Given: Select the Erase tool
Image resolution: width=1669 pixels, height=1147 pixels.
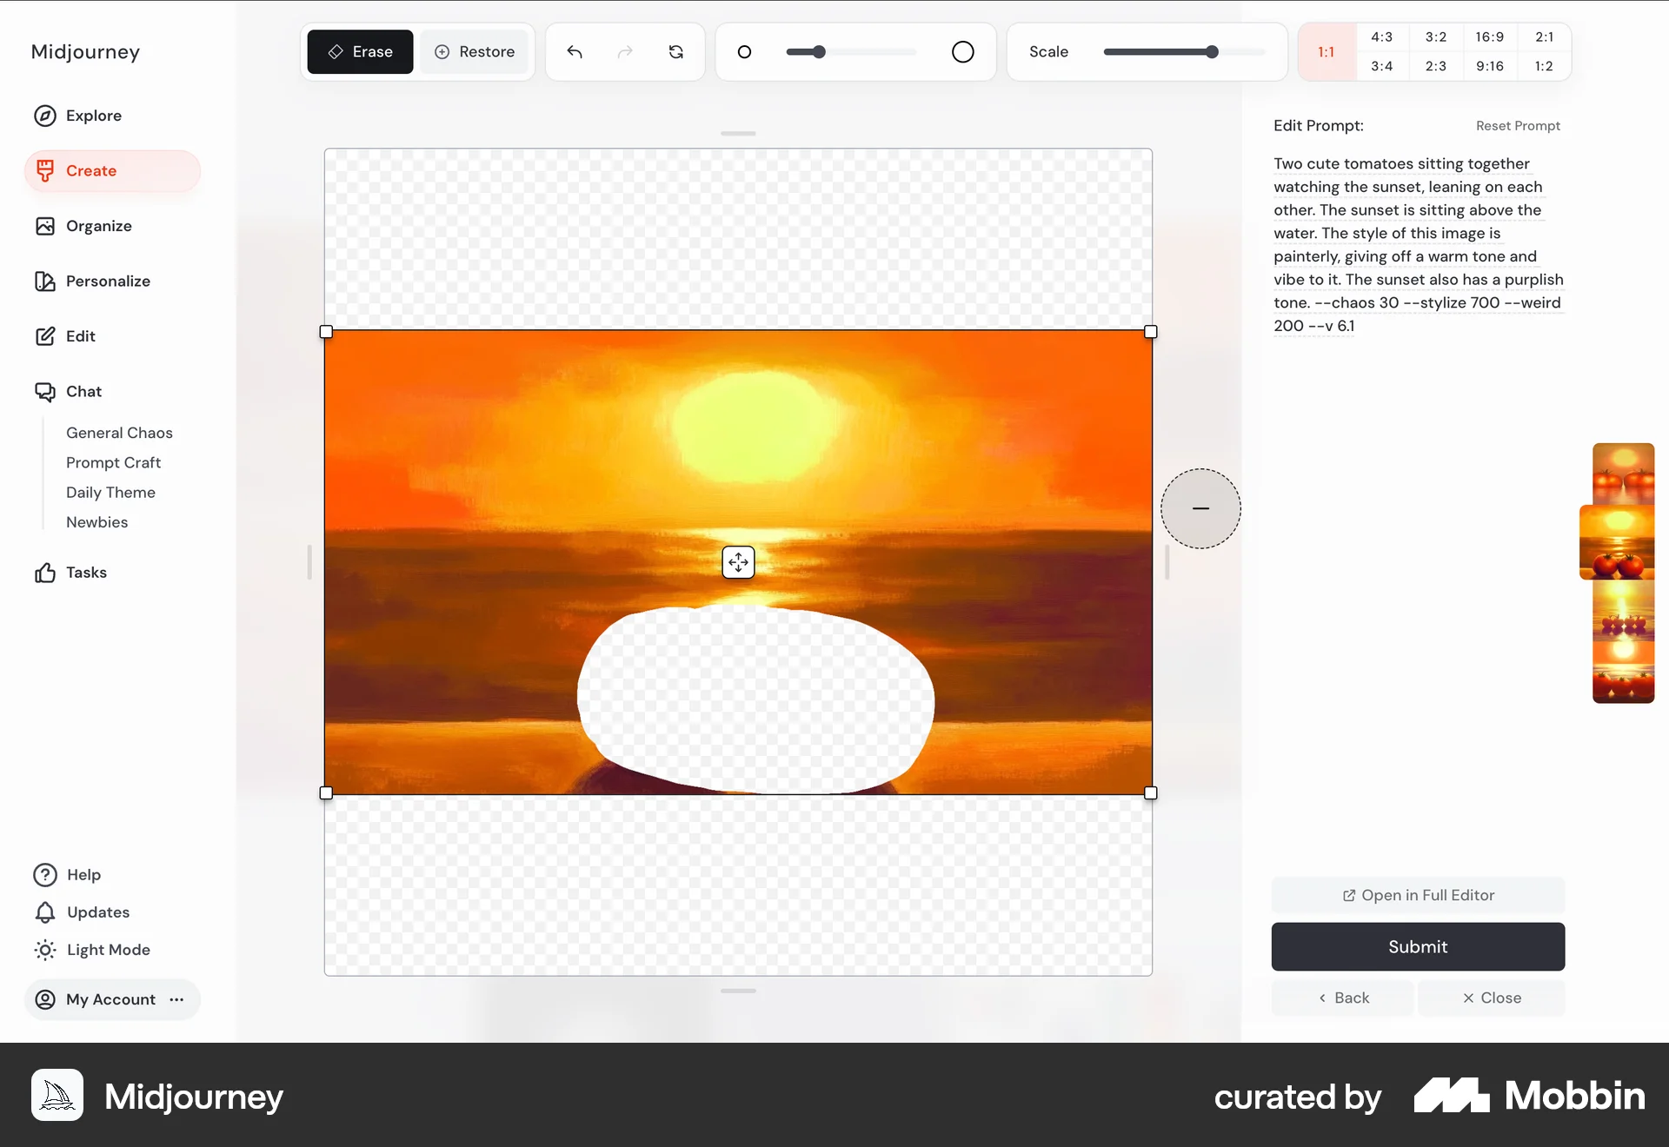Looking at the screenshot, I should coord(359,51).
